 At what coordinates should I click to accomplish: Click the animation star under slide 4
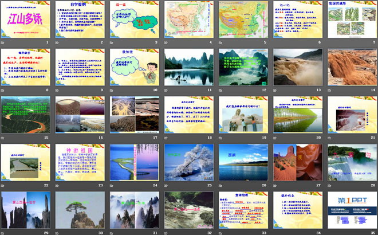[166, 43]
